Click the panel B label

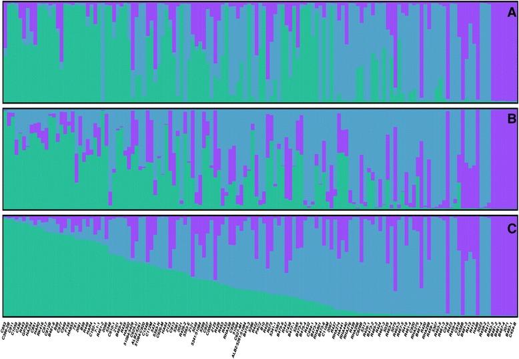[x=512, y=119]
